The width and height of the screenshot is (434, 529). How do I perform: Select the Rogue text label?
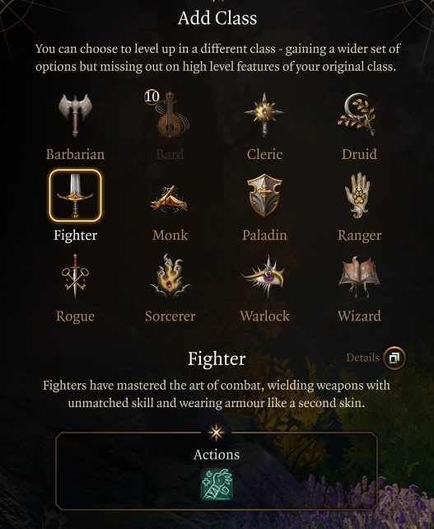75,316
